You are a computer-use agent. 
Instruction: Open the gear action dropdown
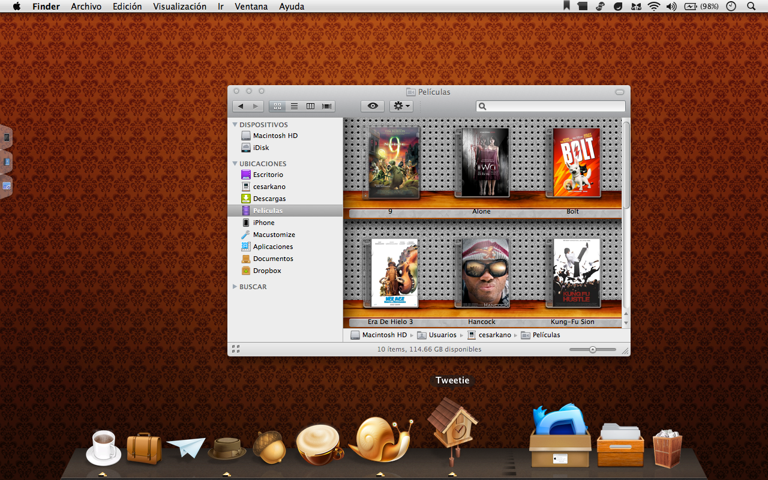(401, 106)
